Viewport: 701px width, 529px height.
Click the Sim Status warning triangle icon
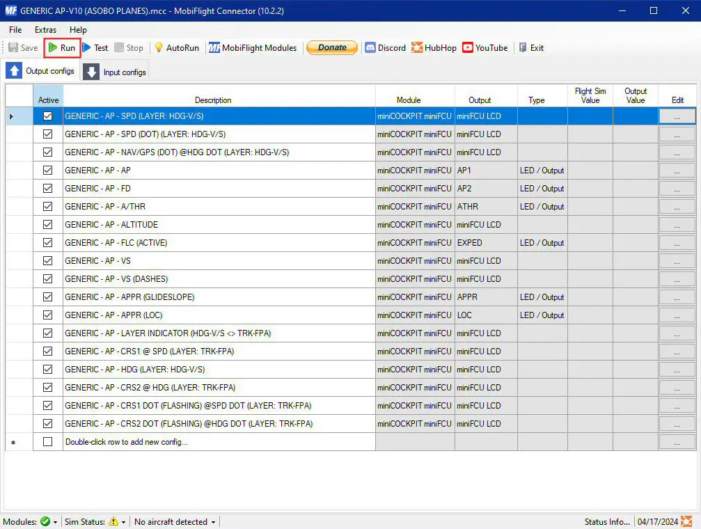pos(113,521)
